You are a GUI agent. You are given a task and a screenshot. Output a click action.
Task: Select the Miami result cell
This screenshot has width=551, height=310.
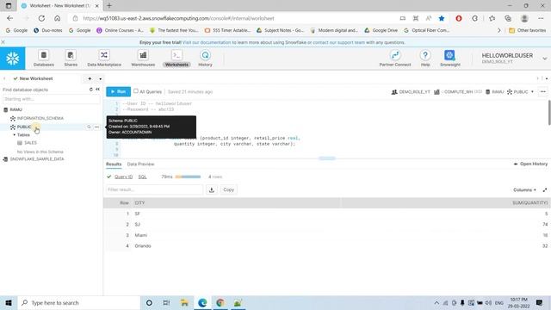click(141, 235)
